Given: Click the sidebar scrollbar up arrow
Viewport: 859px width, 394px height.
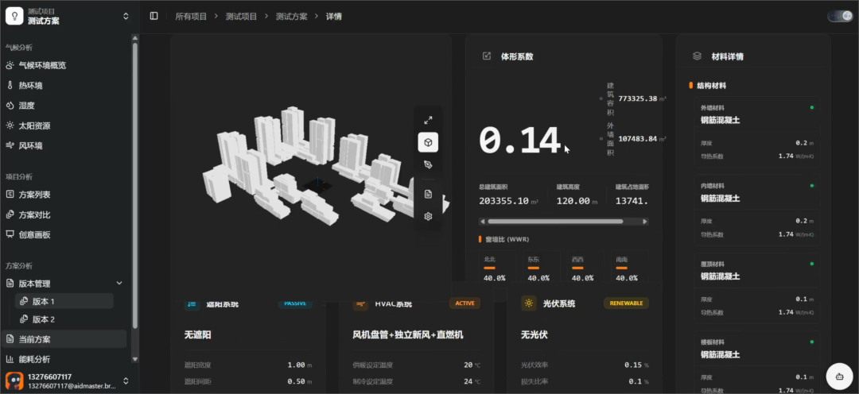Looking at the screenshot, I should (134, 37).
